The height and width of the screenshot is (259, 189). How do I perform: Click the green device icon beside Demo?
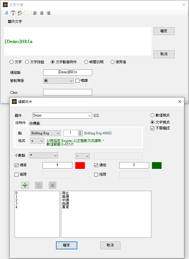[x=96, y=116]
